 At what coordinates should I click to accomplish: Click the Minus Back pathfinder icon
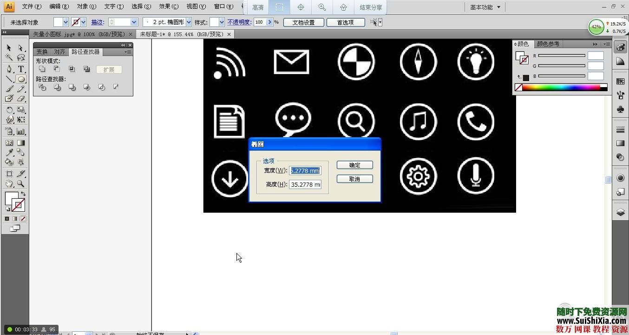coord(116,87)
